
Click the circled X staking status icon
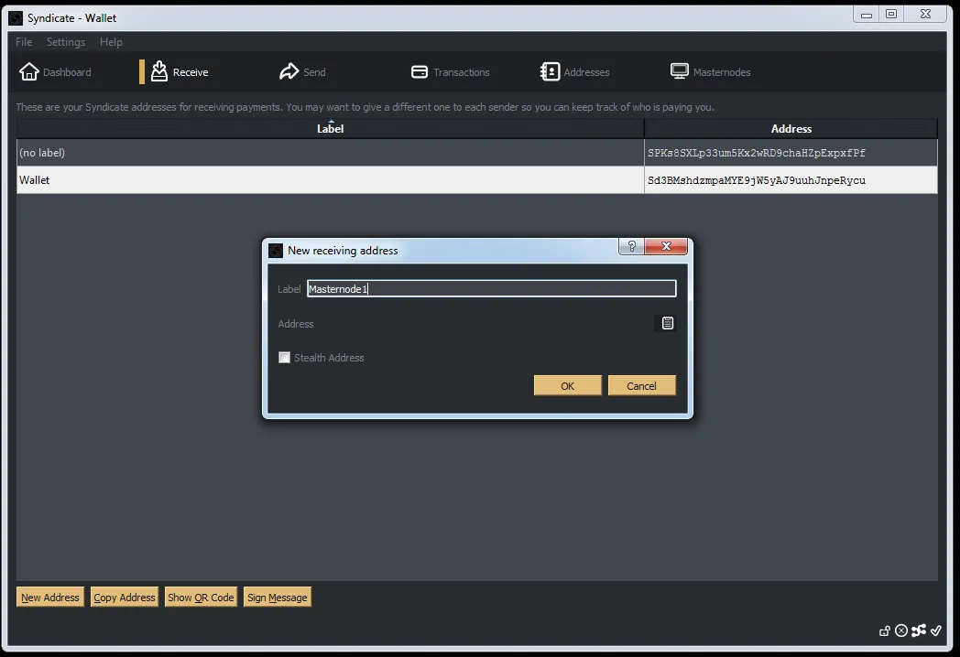(x=901, y=630)
